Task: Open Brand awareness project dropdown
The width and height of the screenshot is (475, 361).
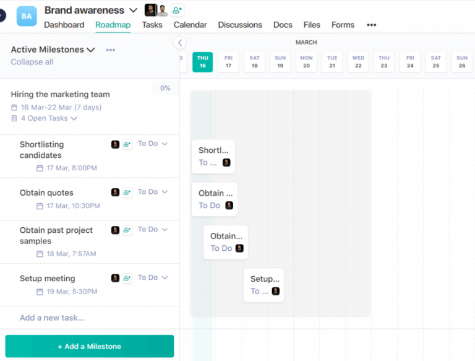Action: point(133,11)
